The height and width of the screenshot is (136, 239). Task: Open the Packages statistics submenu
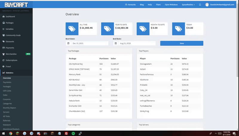click(x=7, y=86)
